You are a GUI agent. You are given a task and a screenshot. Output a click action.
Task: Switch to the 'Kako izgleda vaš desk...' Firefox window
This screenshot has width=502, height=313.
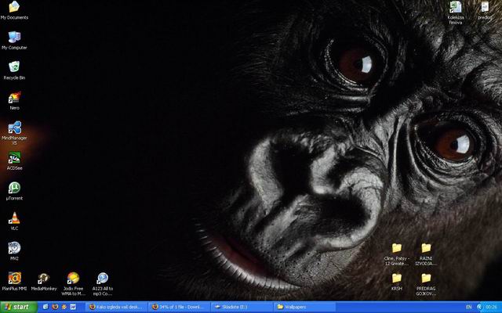point(117,307)
